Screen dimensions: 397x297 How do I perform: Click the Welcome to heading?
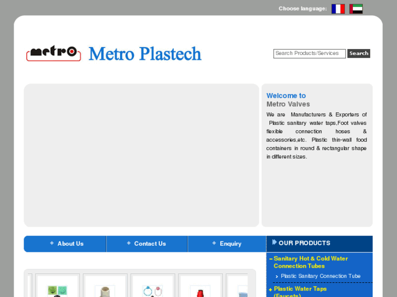pyautogui.click(x=286, y=95)
